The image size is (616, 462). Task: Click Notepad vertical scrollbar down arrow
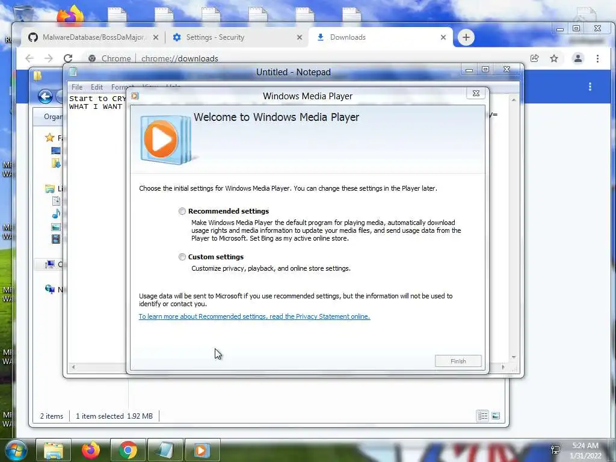(514, 357)
